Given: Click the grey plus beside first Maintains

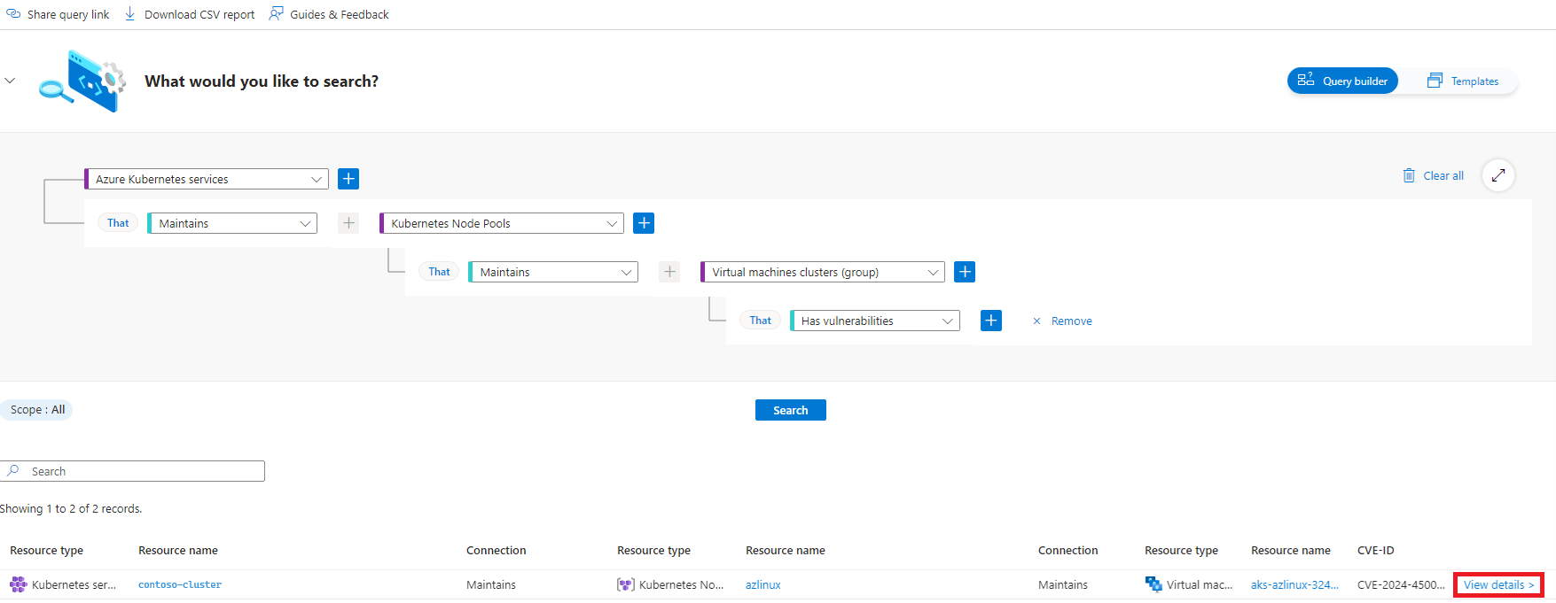Looking at the screenshot, I should [348, 223].
